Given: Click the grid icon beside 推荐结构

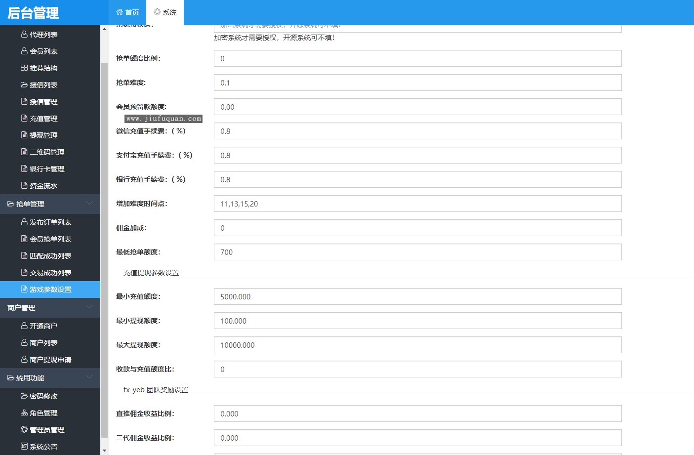Looking at the screenshot, I should coord(24,68).
